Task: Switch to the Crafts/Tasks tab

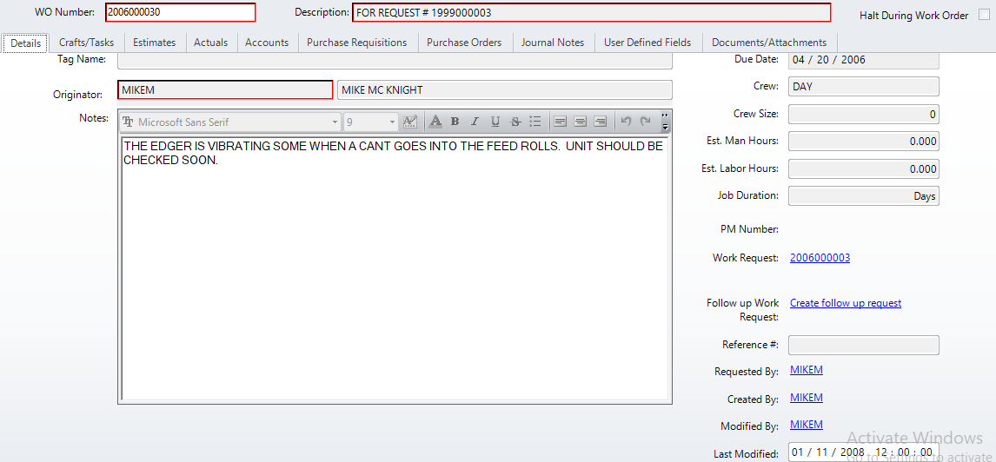Action: coord(86,43)
